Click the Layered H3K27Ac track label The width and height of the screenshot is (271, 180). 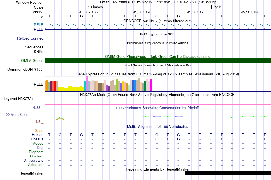19,99
